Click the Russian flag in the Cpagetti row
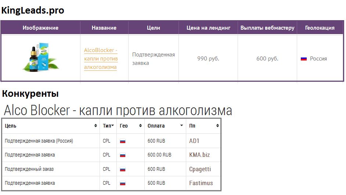The width and height of the screenshot is (346, 195). [x=123, y=169]
